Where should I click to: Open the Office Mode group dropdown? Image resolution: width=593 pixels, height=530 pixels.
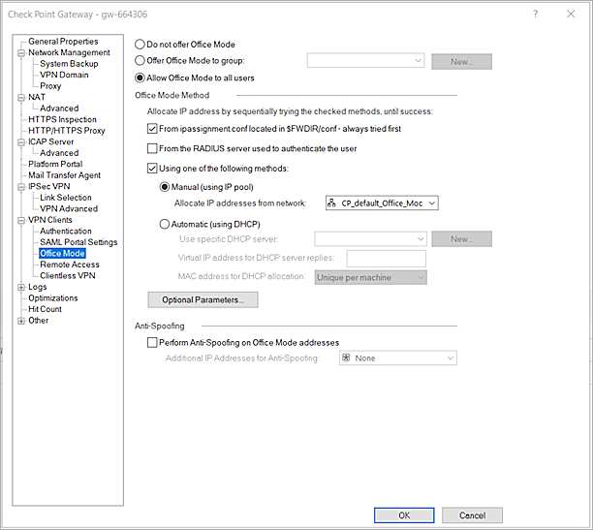click(365, 60)
